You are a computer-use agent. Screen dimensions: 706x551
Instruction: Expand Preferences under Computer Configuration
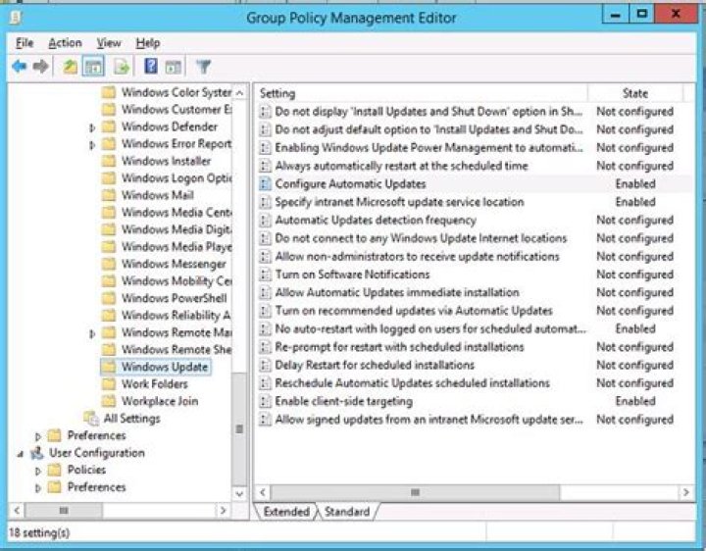coord(38,436)
